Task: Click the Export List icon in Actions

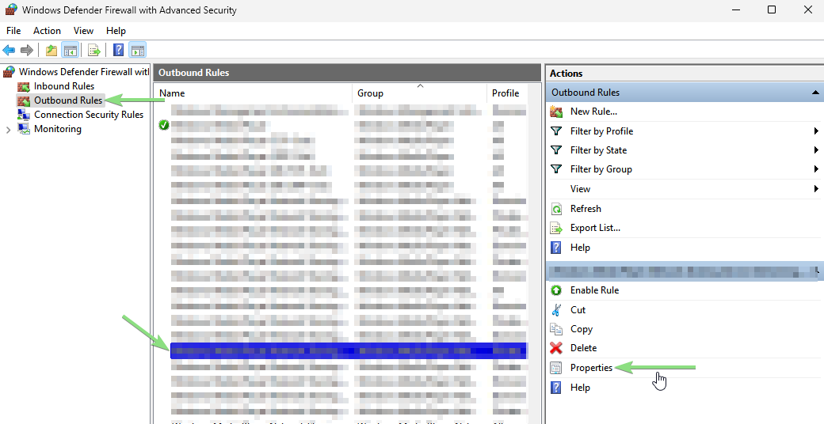Action: coord(556,229)
